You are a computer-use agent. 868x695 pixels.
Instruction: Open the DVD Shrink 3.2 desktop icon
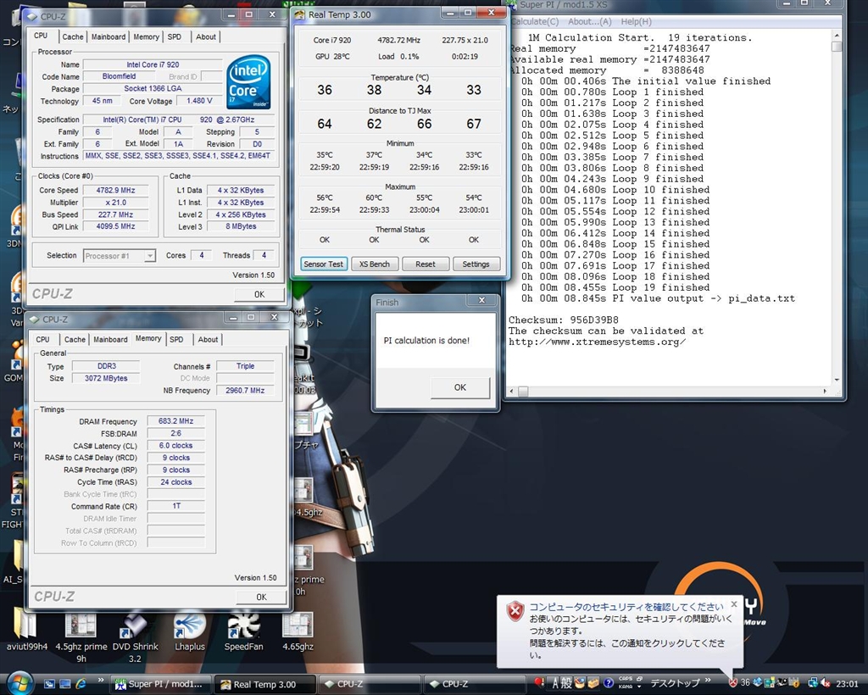[x=135, y=625]
